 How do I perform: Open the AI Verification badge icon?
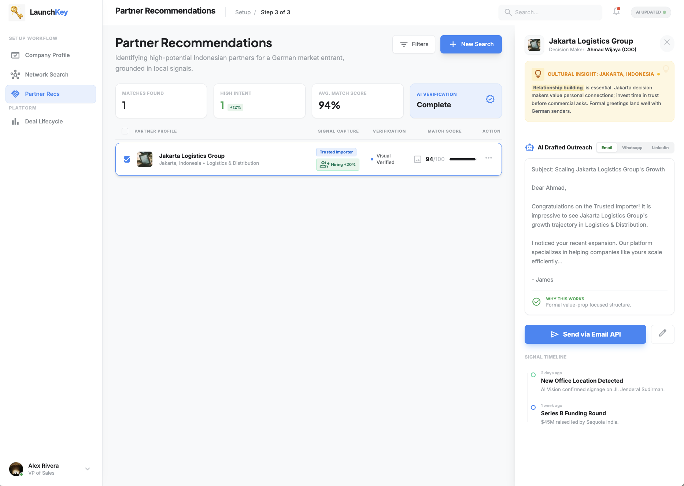coord(490,99)
